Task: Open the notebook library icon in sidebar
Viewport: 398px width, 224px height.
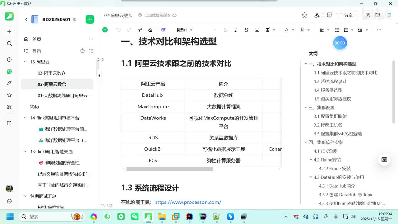Action: point(9,123)
